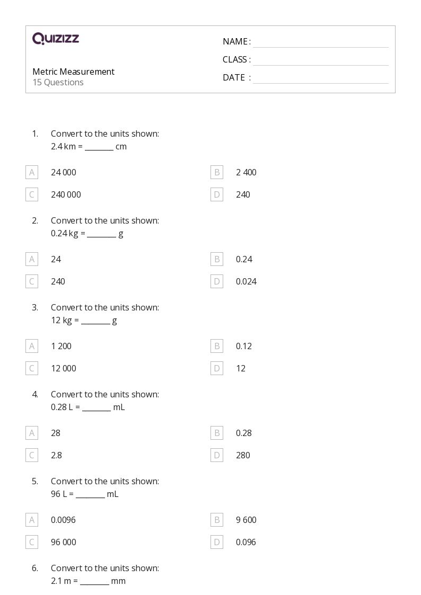
Task: Tick box C labeled 2.8
Action: [x=32, y=455]
